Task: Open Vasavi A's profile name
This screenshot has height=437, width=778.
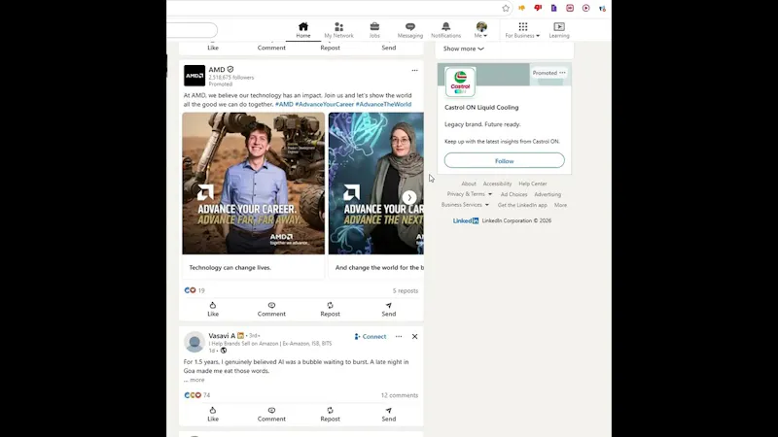Action: 222,335
